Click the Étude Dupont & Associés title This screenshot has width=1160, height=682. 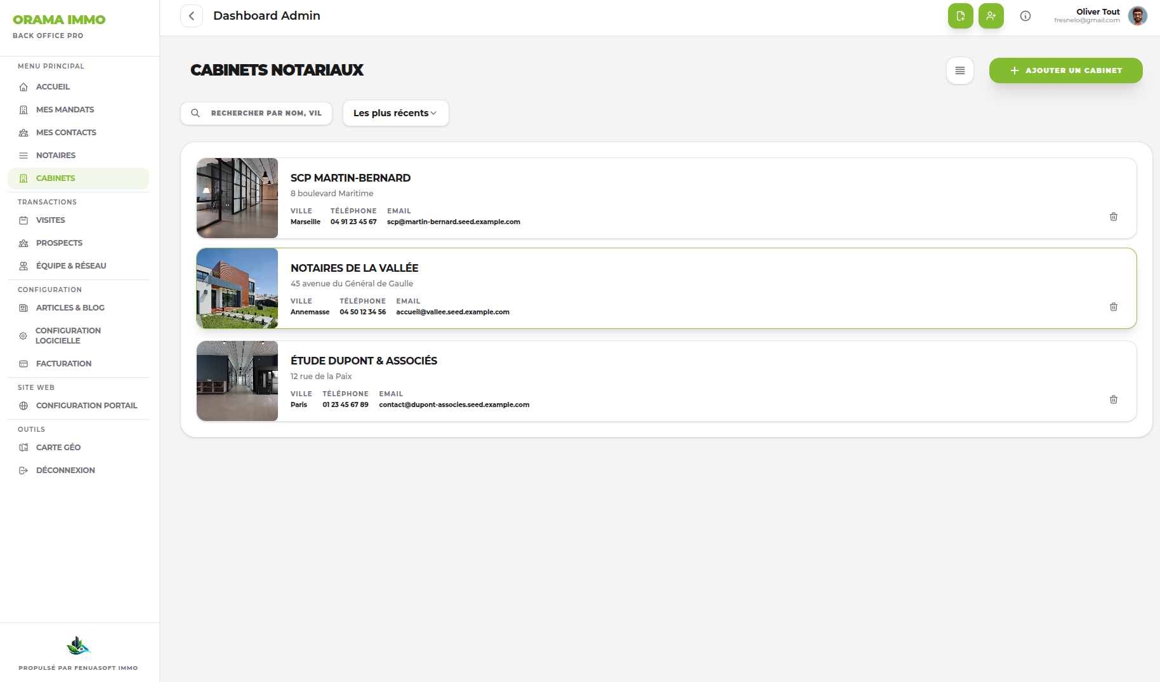(x=364, y=361)
